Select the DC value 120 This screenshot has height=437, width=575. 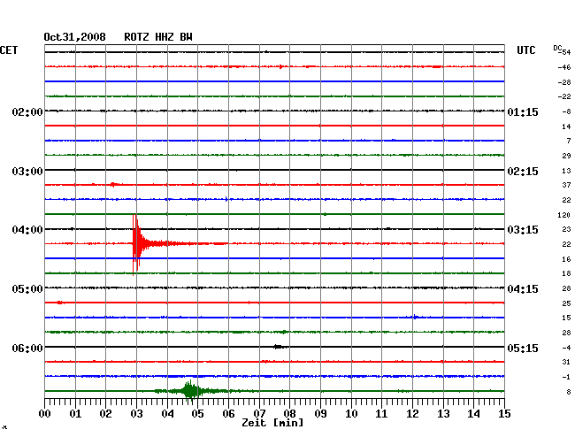[564, 215]
